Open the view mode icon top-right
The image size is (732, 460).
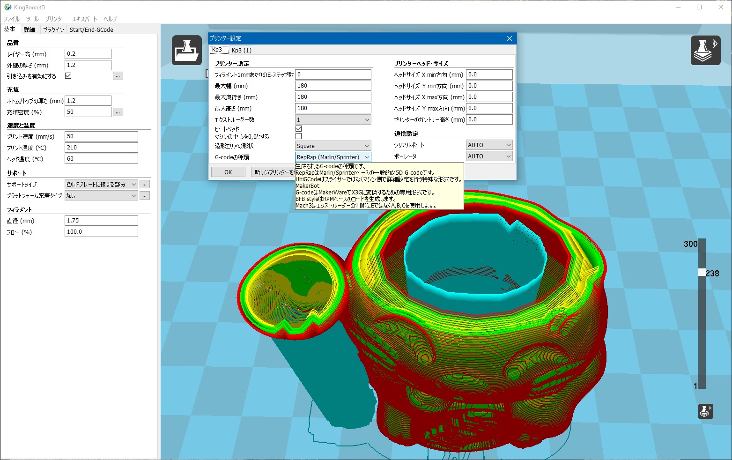[x=705, y=50]
